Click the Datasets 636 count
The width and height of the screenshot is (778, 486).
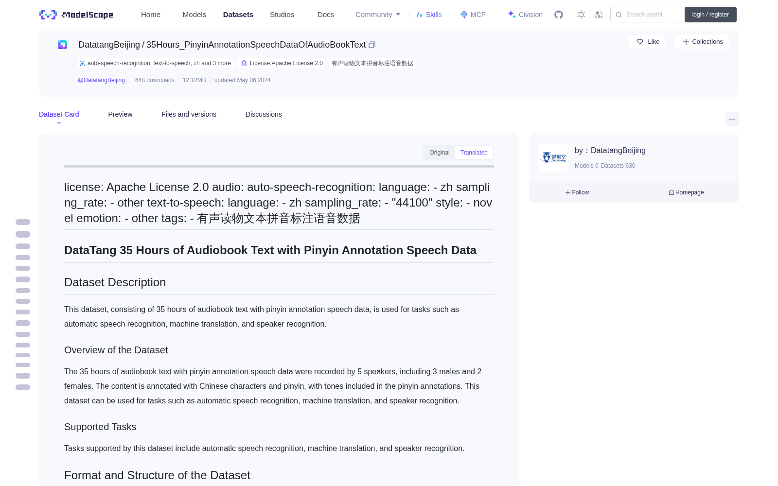tap(618, 166)
